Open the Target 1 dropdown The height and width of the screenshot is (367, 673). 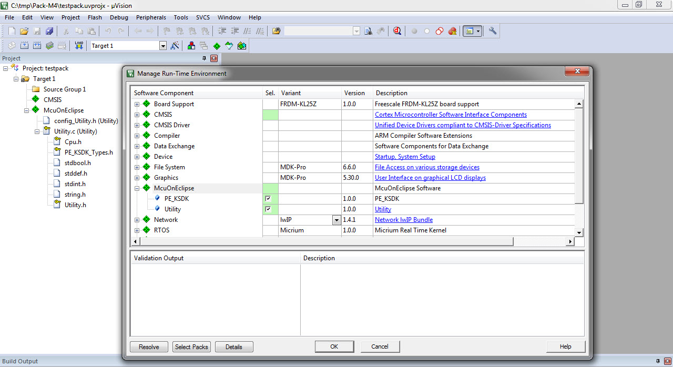(x=162, y=46)
